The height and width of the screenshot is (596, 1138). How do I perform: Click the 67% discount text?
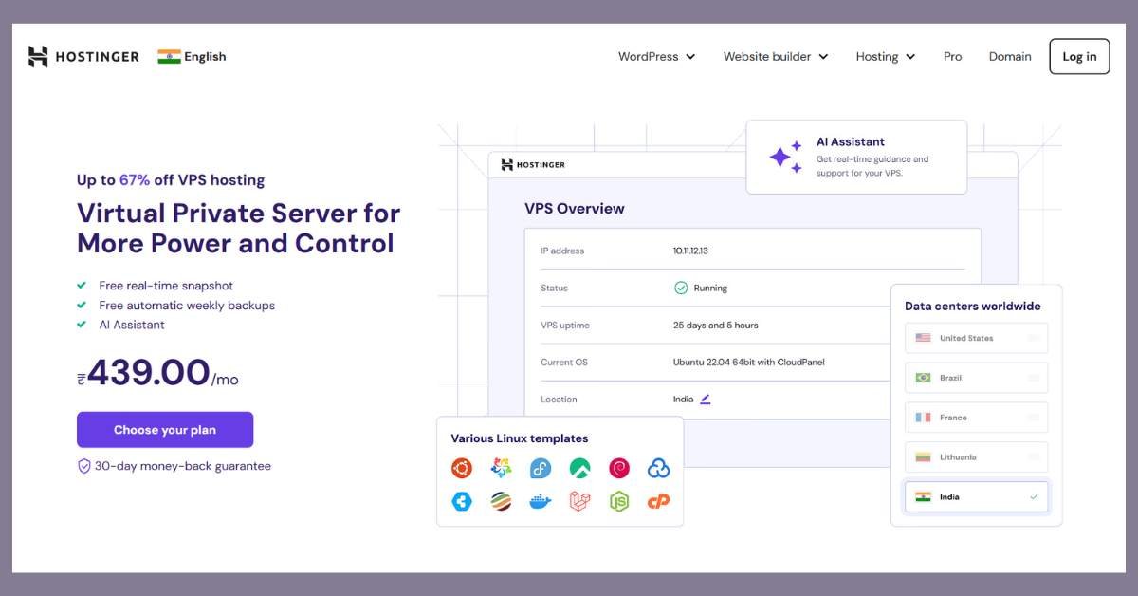[134, 180]
